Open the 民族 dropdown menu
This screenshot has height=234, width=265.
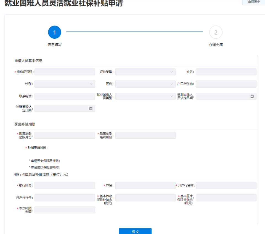click(x=145, y=84)
